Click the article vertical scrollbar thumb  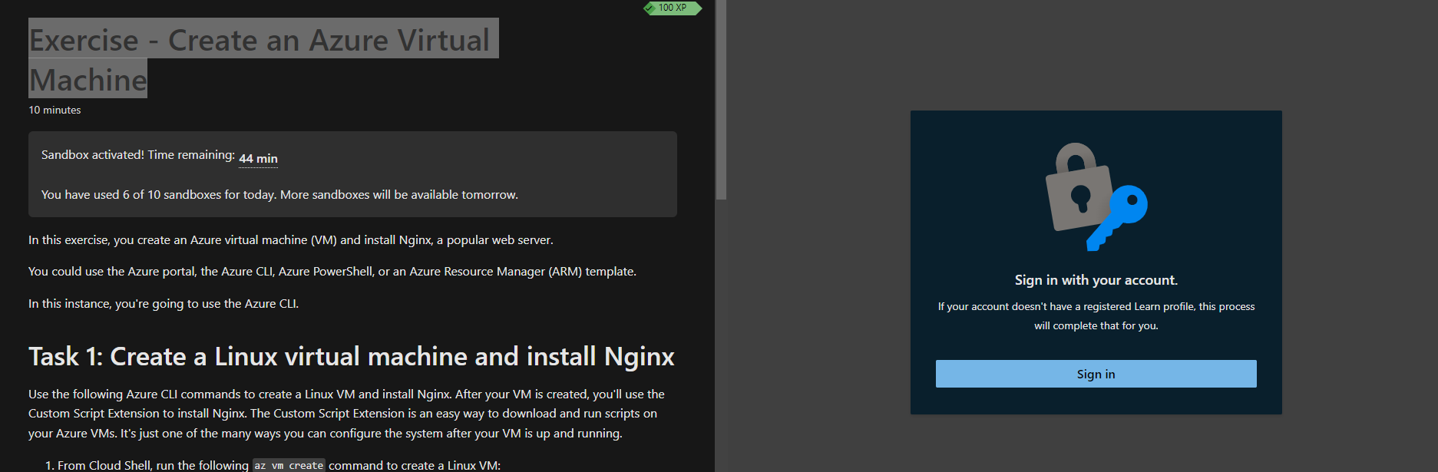click(x=721, y=100)
